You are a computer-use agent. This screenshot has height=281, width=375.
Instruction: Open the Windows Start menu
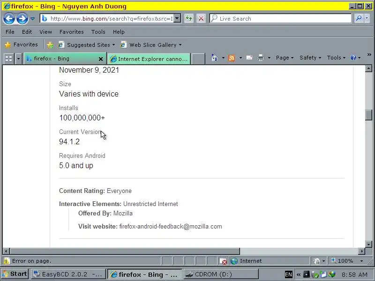[x=15, y=274]
